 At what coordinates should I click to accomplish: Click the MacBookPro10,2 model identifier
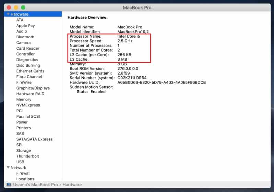pyautogui.click(x=133, y=31)
